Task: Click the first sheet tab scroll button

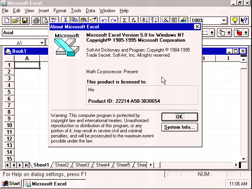Action: click(x=7, y=165)
